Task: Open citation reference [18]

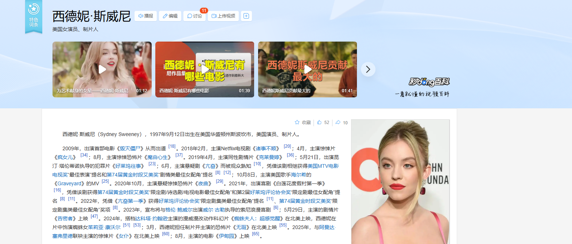Action: tap(172, 146)
